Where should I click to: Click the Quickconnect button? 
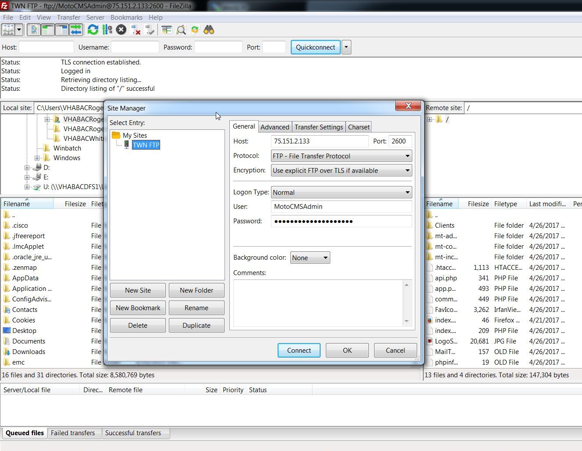coord(315,47)
